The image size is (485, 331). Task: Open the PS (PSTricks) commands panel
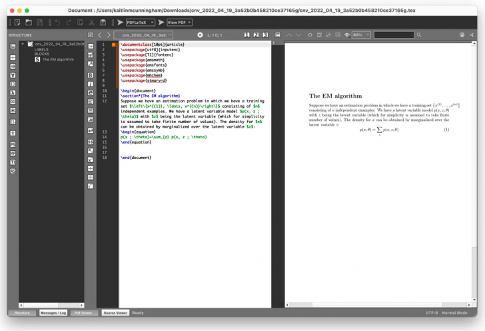click(x=13, y=144)
